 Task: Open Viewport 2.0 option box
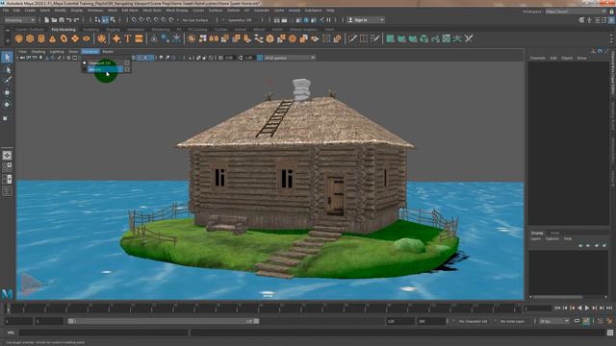pyautogui.click(x=127, y=62)
